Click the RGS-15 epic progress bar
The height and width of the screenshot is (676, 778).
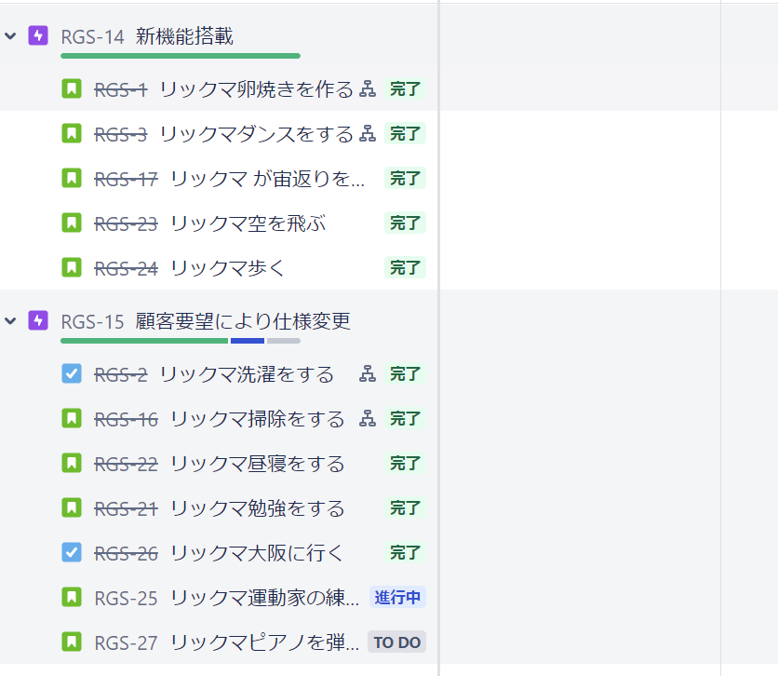coord(180,341)
